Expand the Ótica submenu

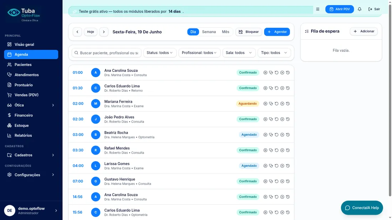coord(31,105)
